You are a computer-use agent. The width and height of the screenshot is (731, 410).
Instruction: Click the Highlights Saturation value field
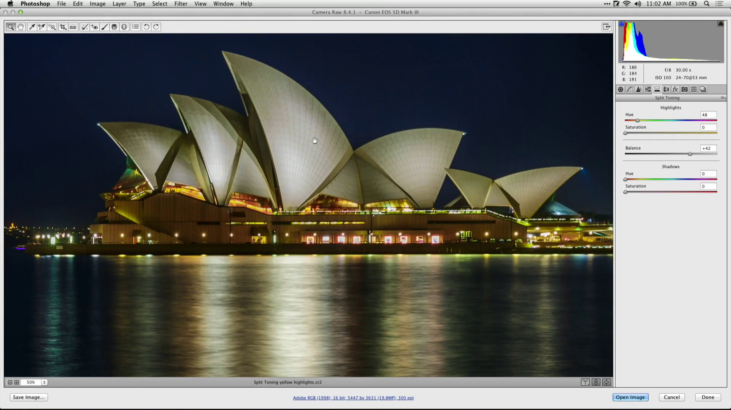709,127
